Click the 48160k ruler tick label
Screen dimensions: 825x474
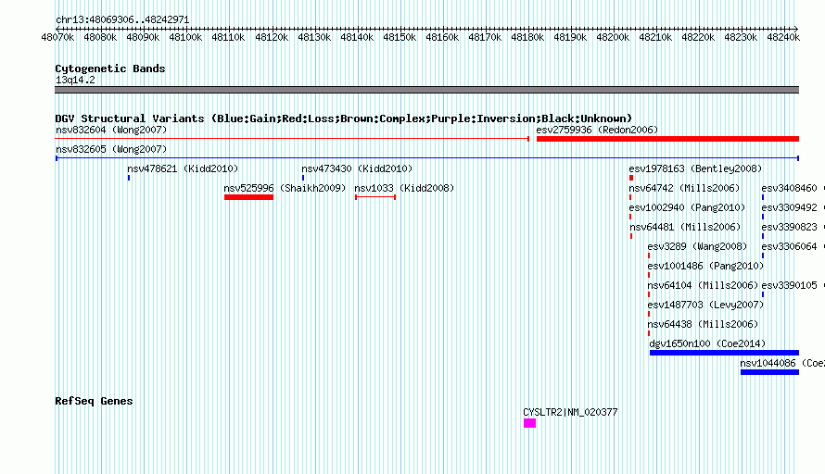(442, 37)
